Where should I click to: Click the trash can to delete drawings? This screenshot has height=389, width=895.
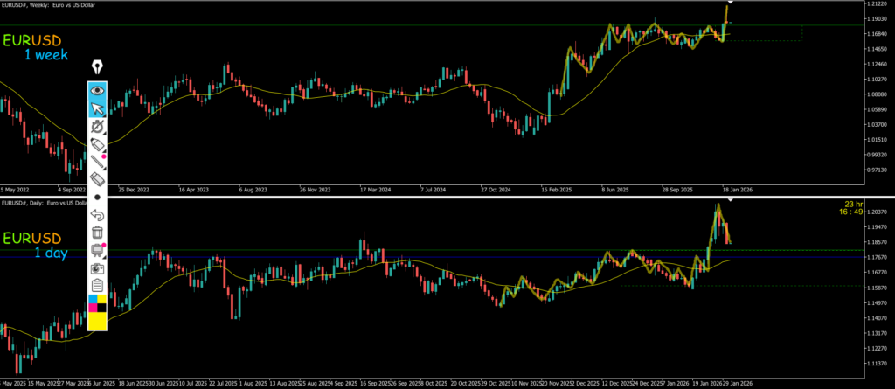click(97, 233)
